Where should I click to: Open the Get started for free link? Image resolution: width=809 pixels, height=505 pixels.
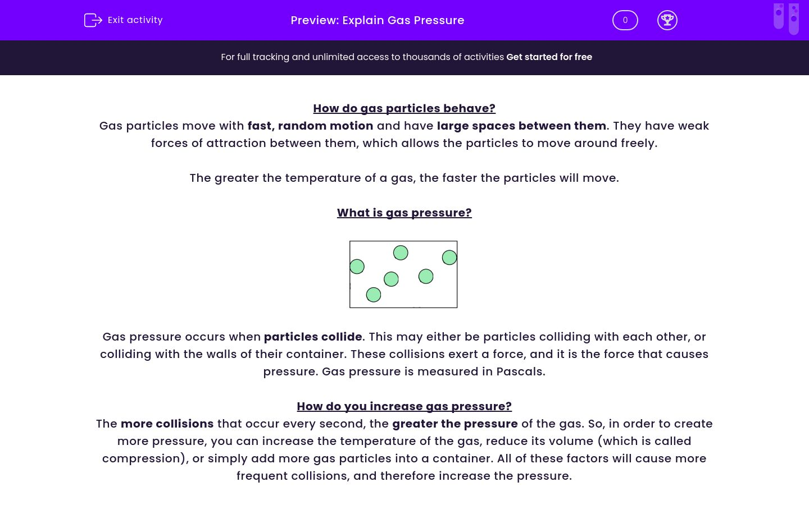coord(549,57)
